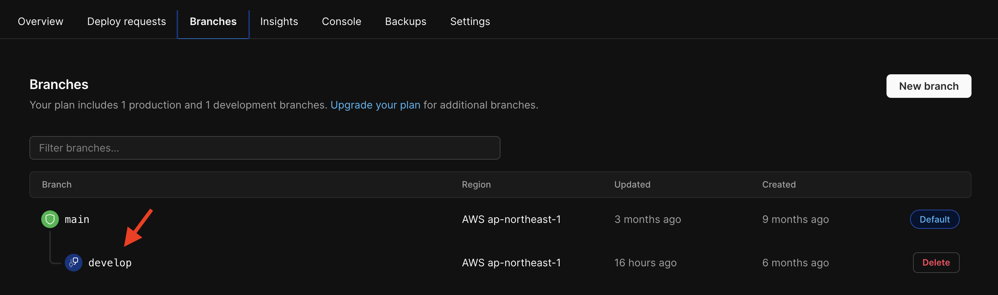Follow the Upgrade your plan link

pos(375,105)
